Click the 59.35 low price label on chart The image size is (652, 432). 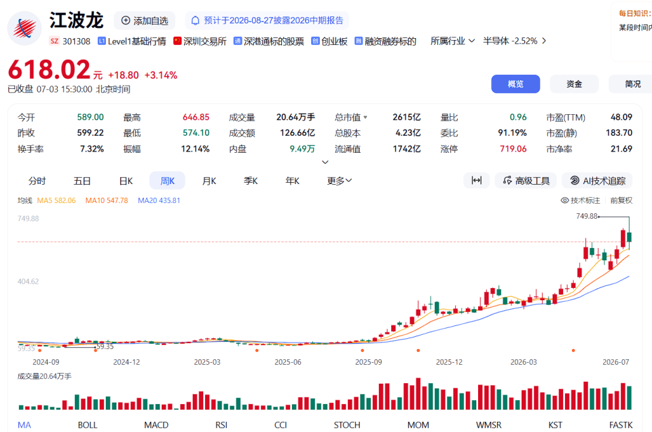pos(105,347)
